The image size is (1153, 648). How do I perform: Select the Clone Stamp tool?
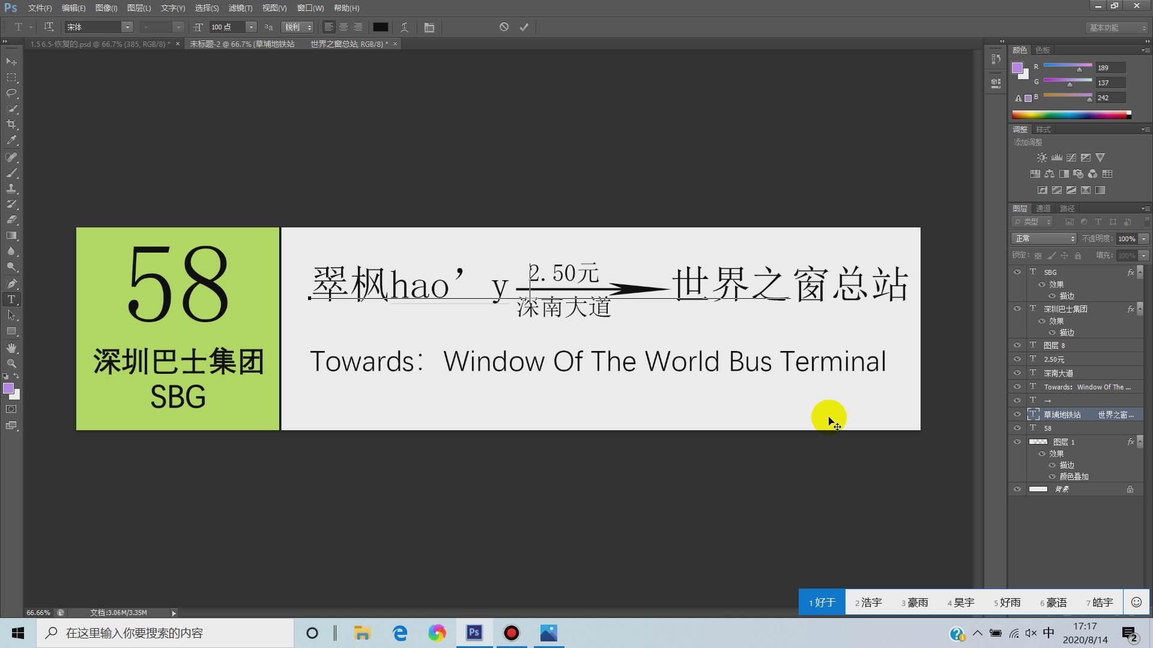pyautogui.click(x=11, y=188)
